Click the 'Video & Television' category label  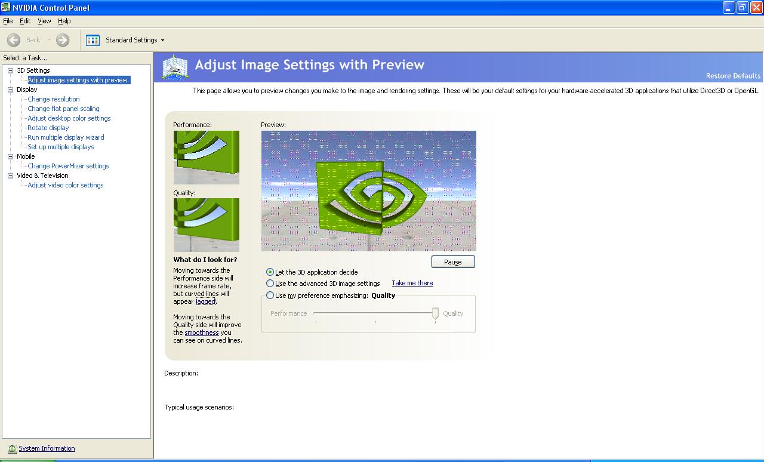pos(42,175)
